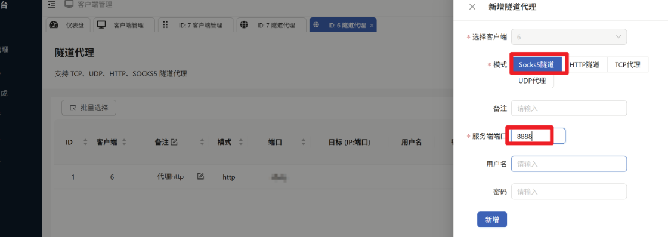Edit remark of the 代理http row
Image resolution: width=668 pixels, height=237 pixels.
[200, 176]
